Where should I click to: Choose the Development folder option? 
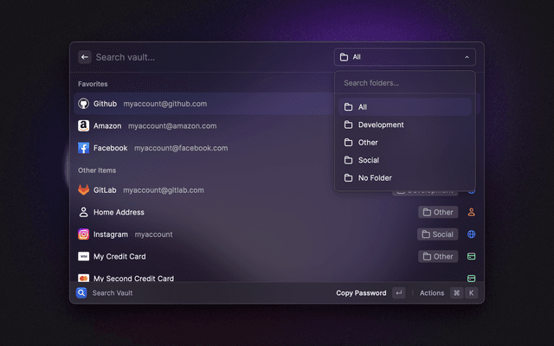click(381, 125)
